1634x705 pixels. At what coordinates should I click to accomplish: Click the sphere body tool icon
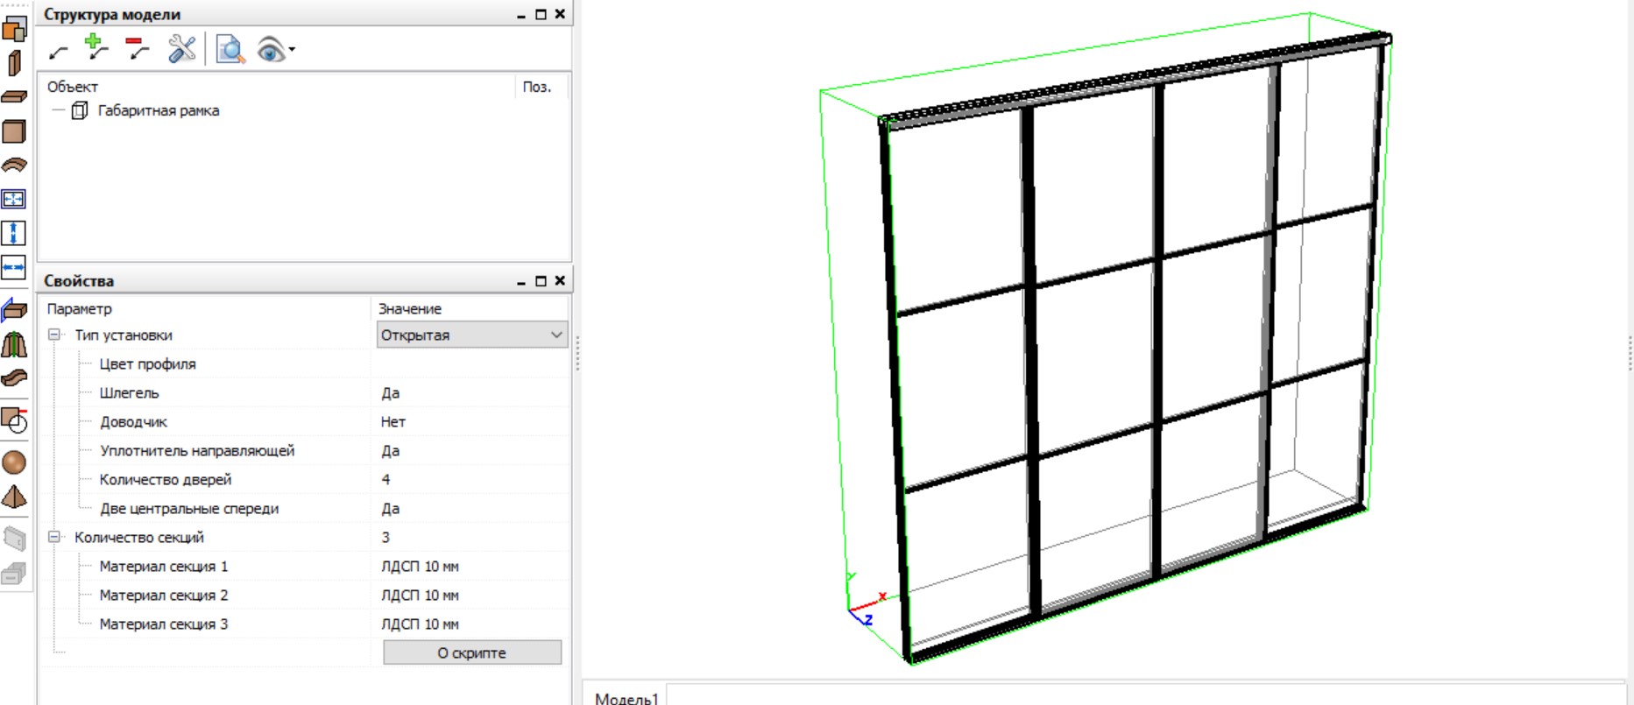14,462
